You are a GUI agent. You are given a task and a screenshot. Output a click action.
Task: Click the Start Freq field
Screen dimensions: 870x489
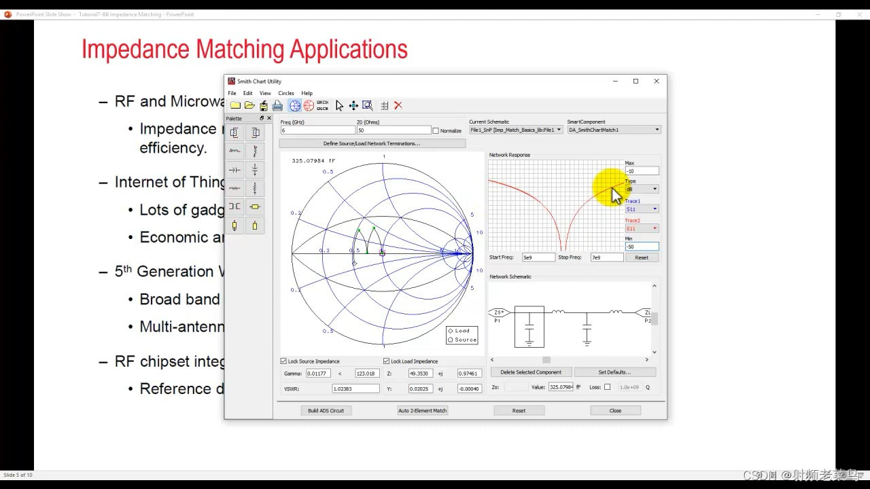[x=538, y=257]
